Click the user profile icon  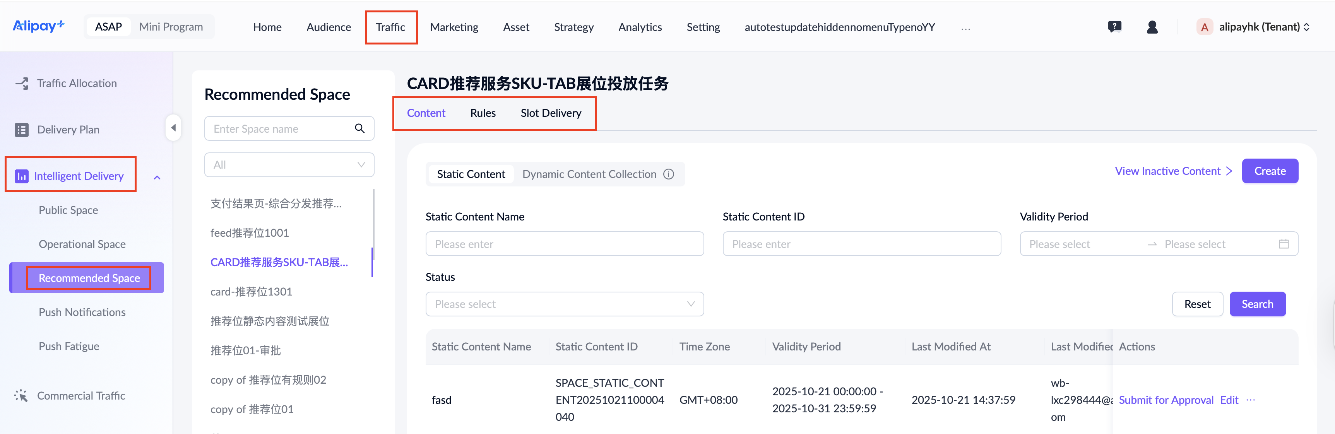(x=1152, y=27)
